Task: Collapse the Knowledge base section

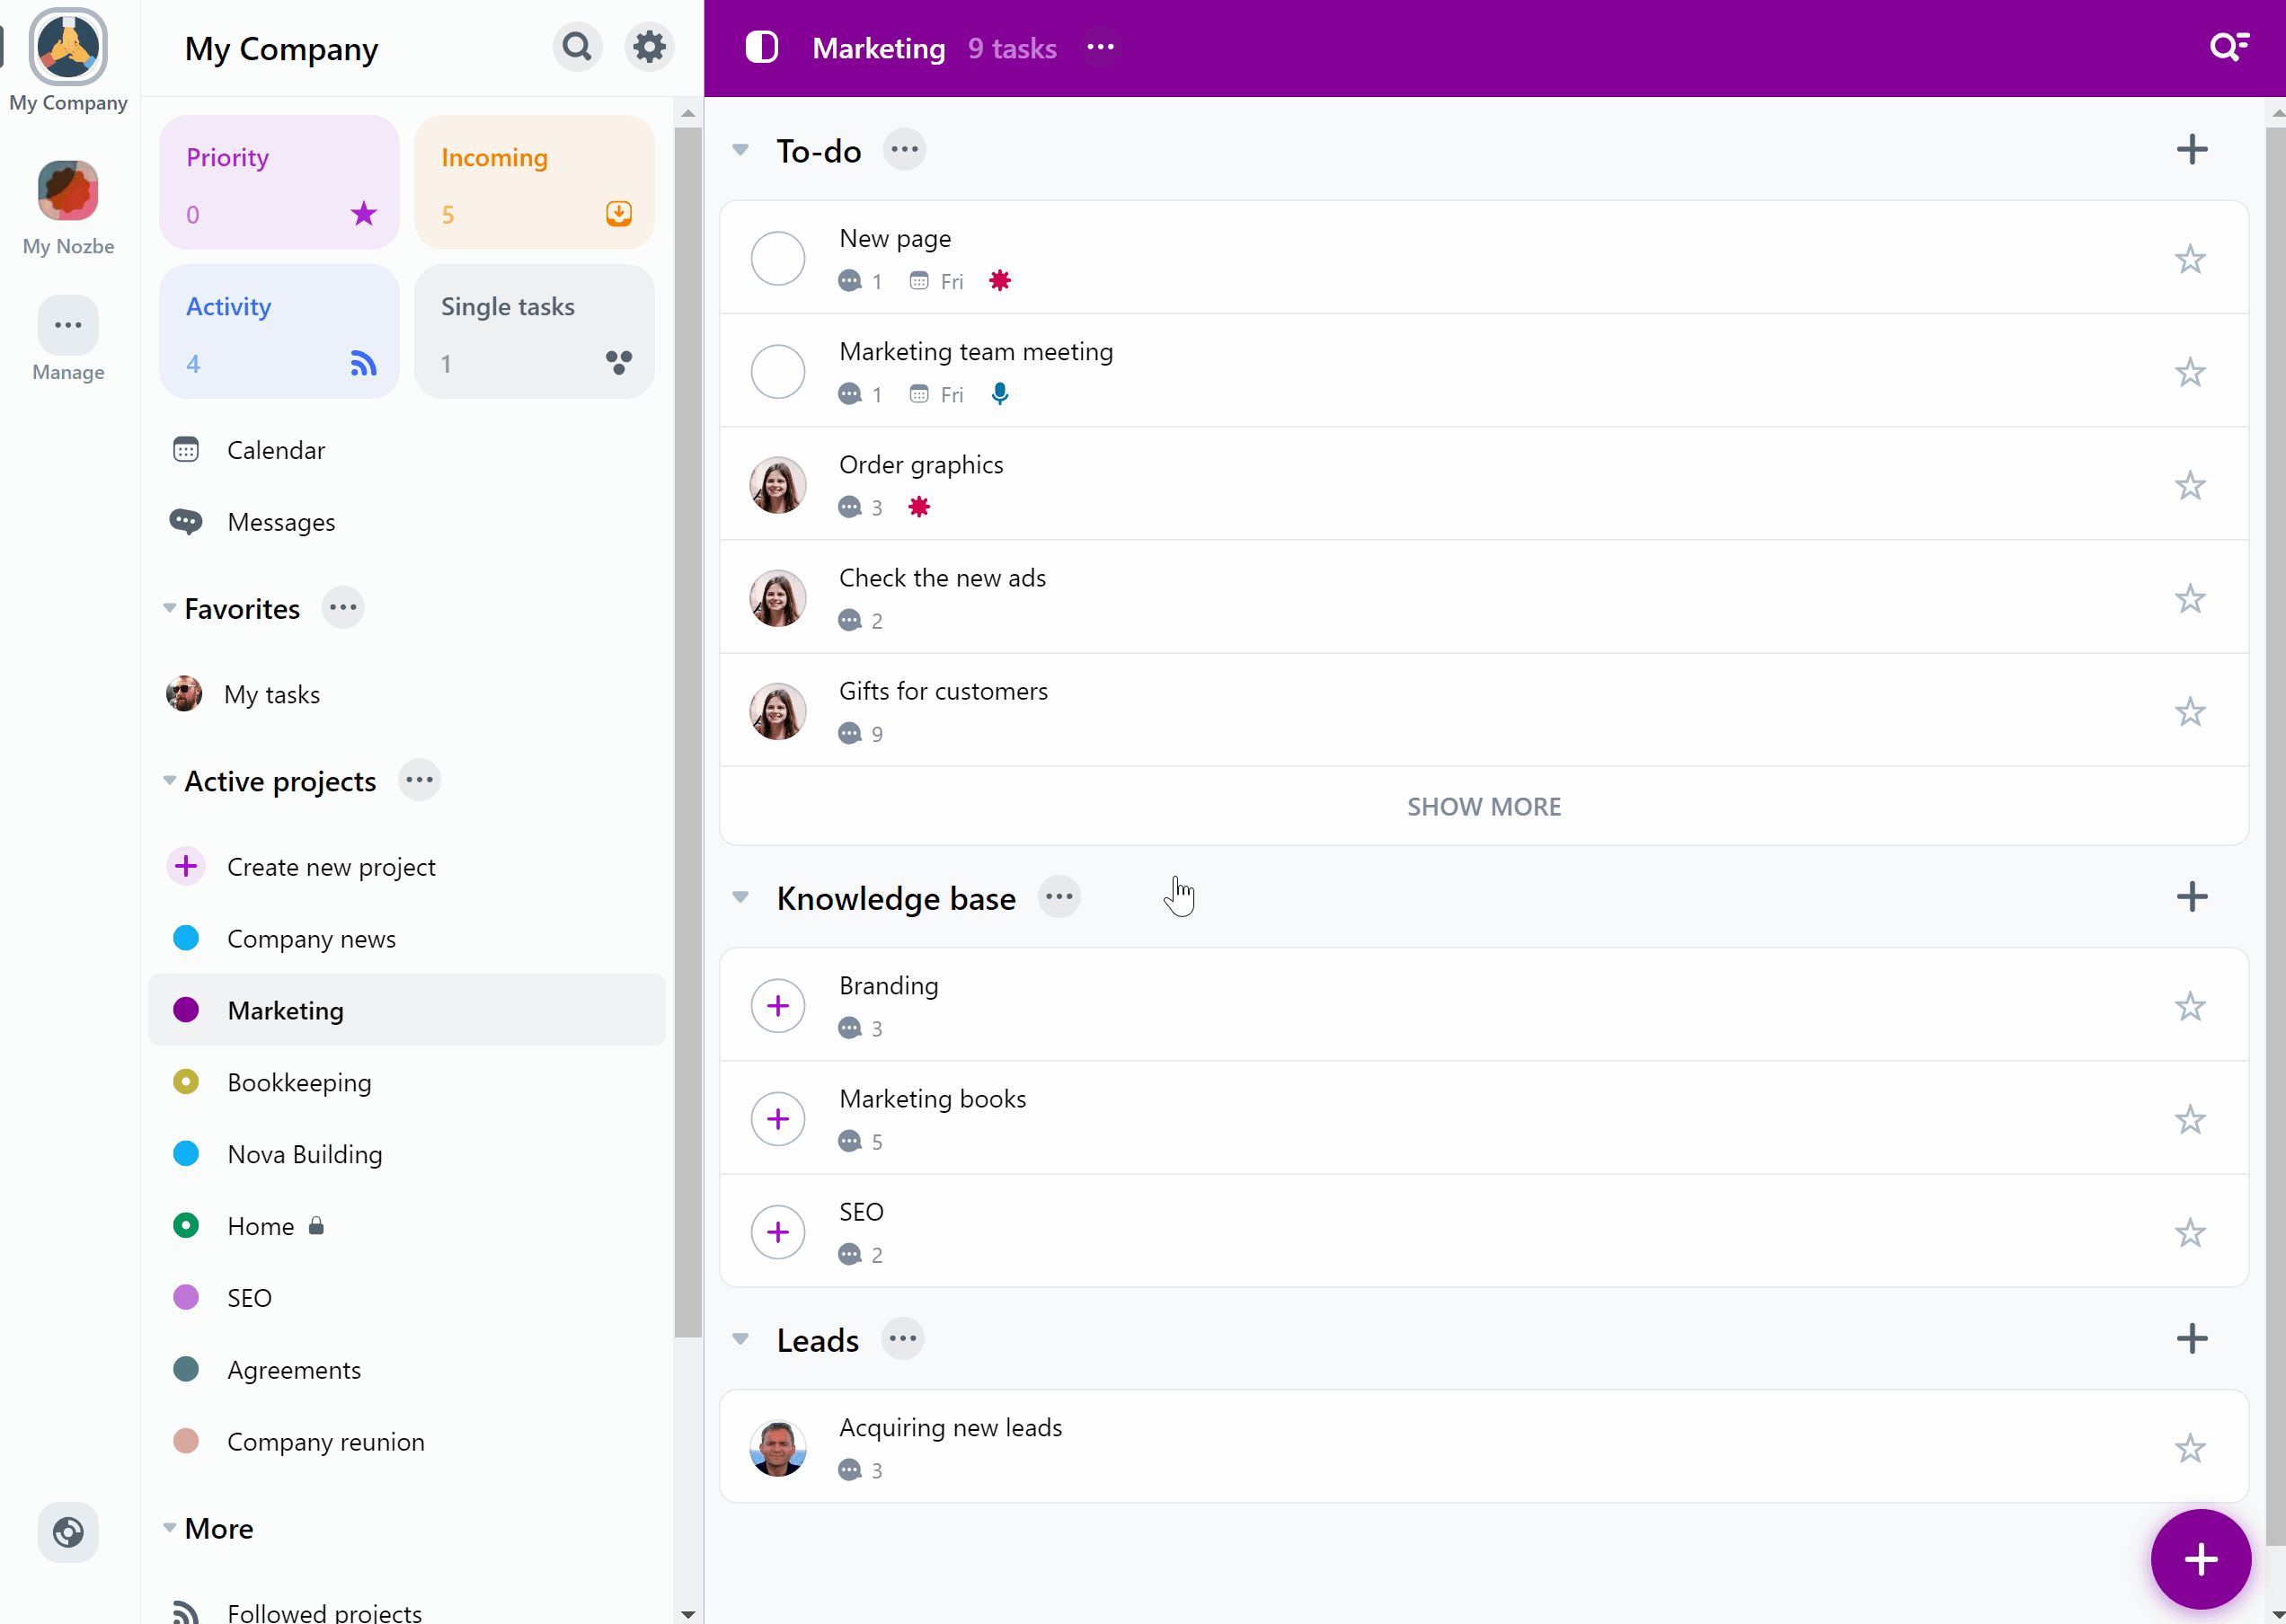Action: tap(740, 896)
